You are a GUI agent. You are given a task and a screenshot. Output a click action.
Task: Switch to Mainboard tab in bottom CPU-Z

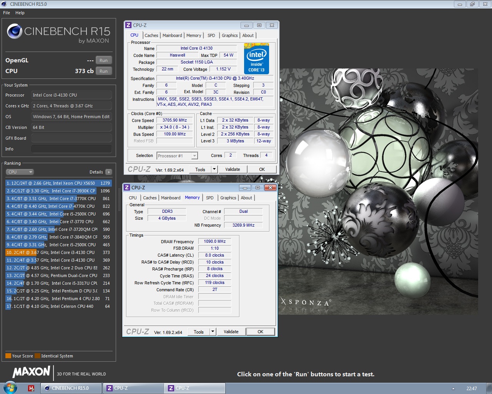point(171,198)
